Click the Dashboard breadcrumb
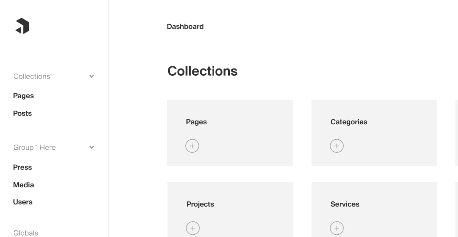Viewport: 458px width, 237px height. [x=185, y=27]
